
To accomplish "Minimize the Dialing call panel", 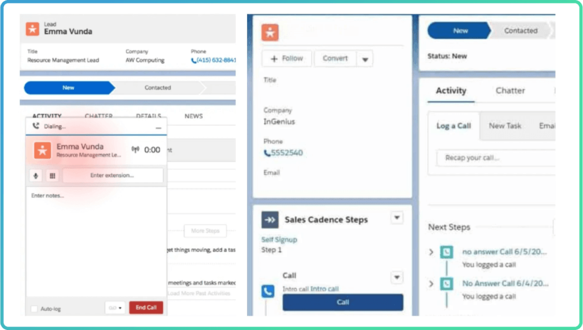I will click(158, 127).
